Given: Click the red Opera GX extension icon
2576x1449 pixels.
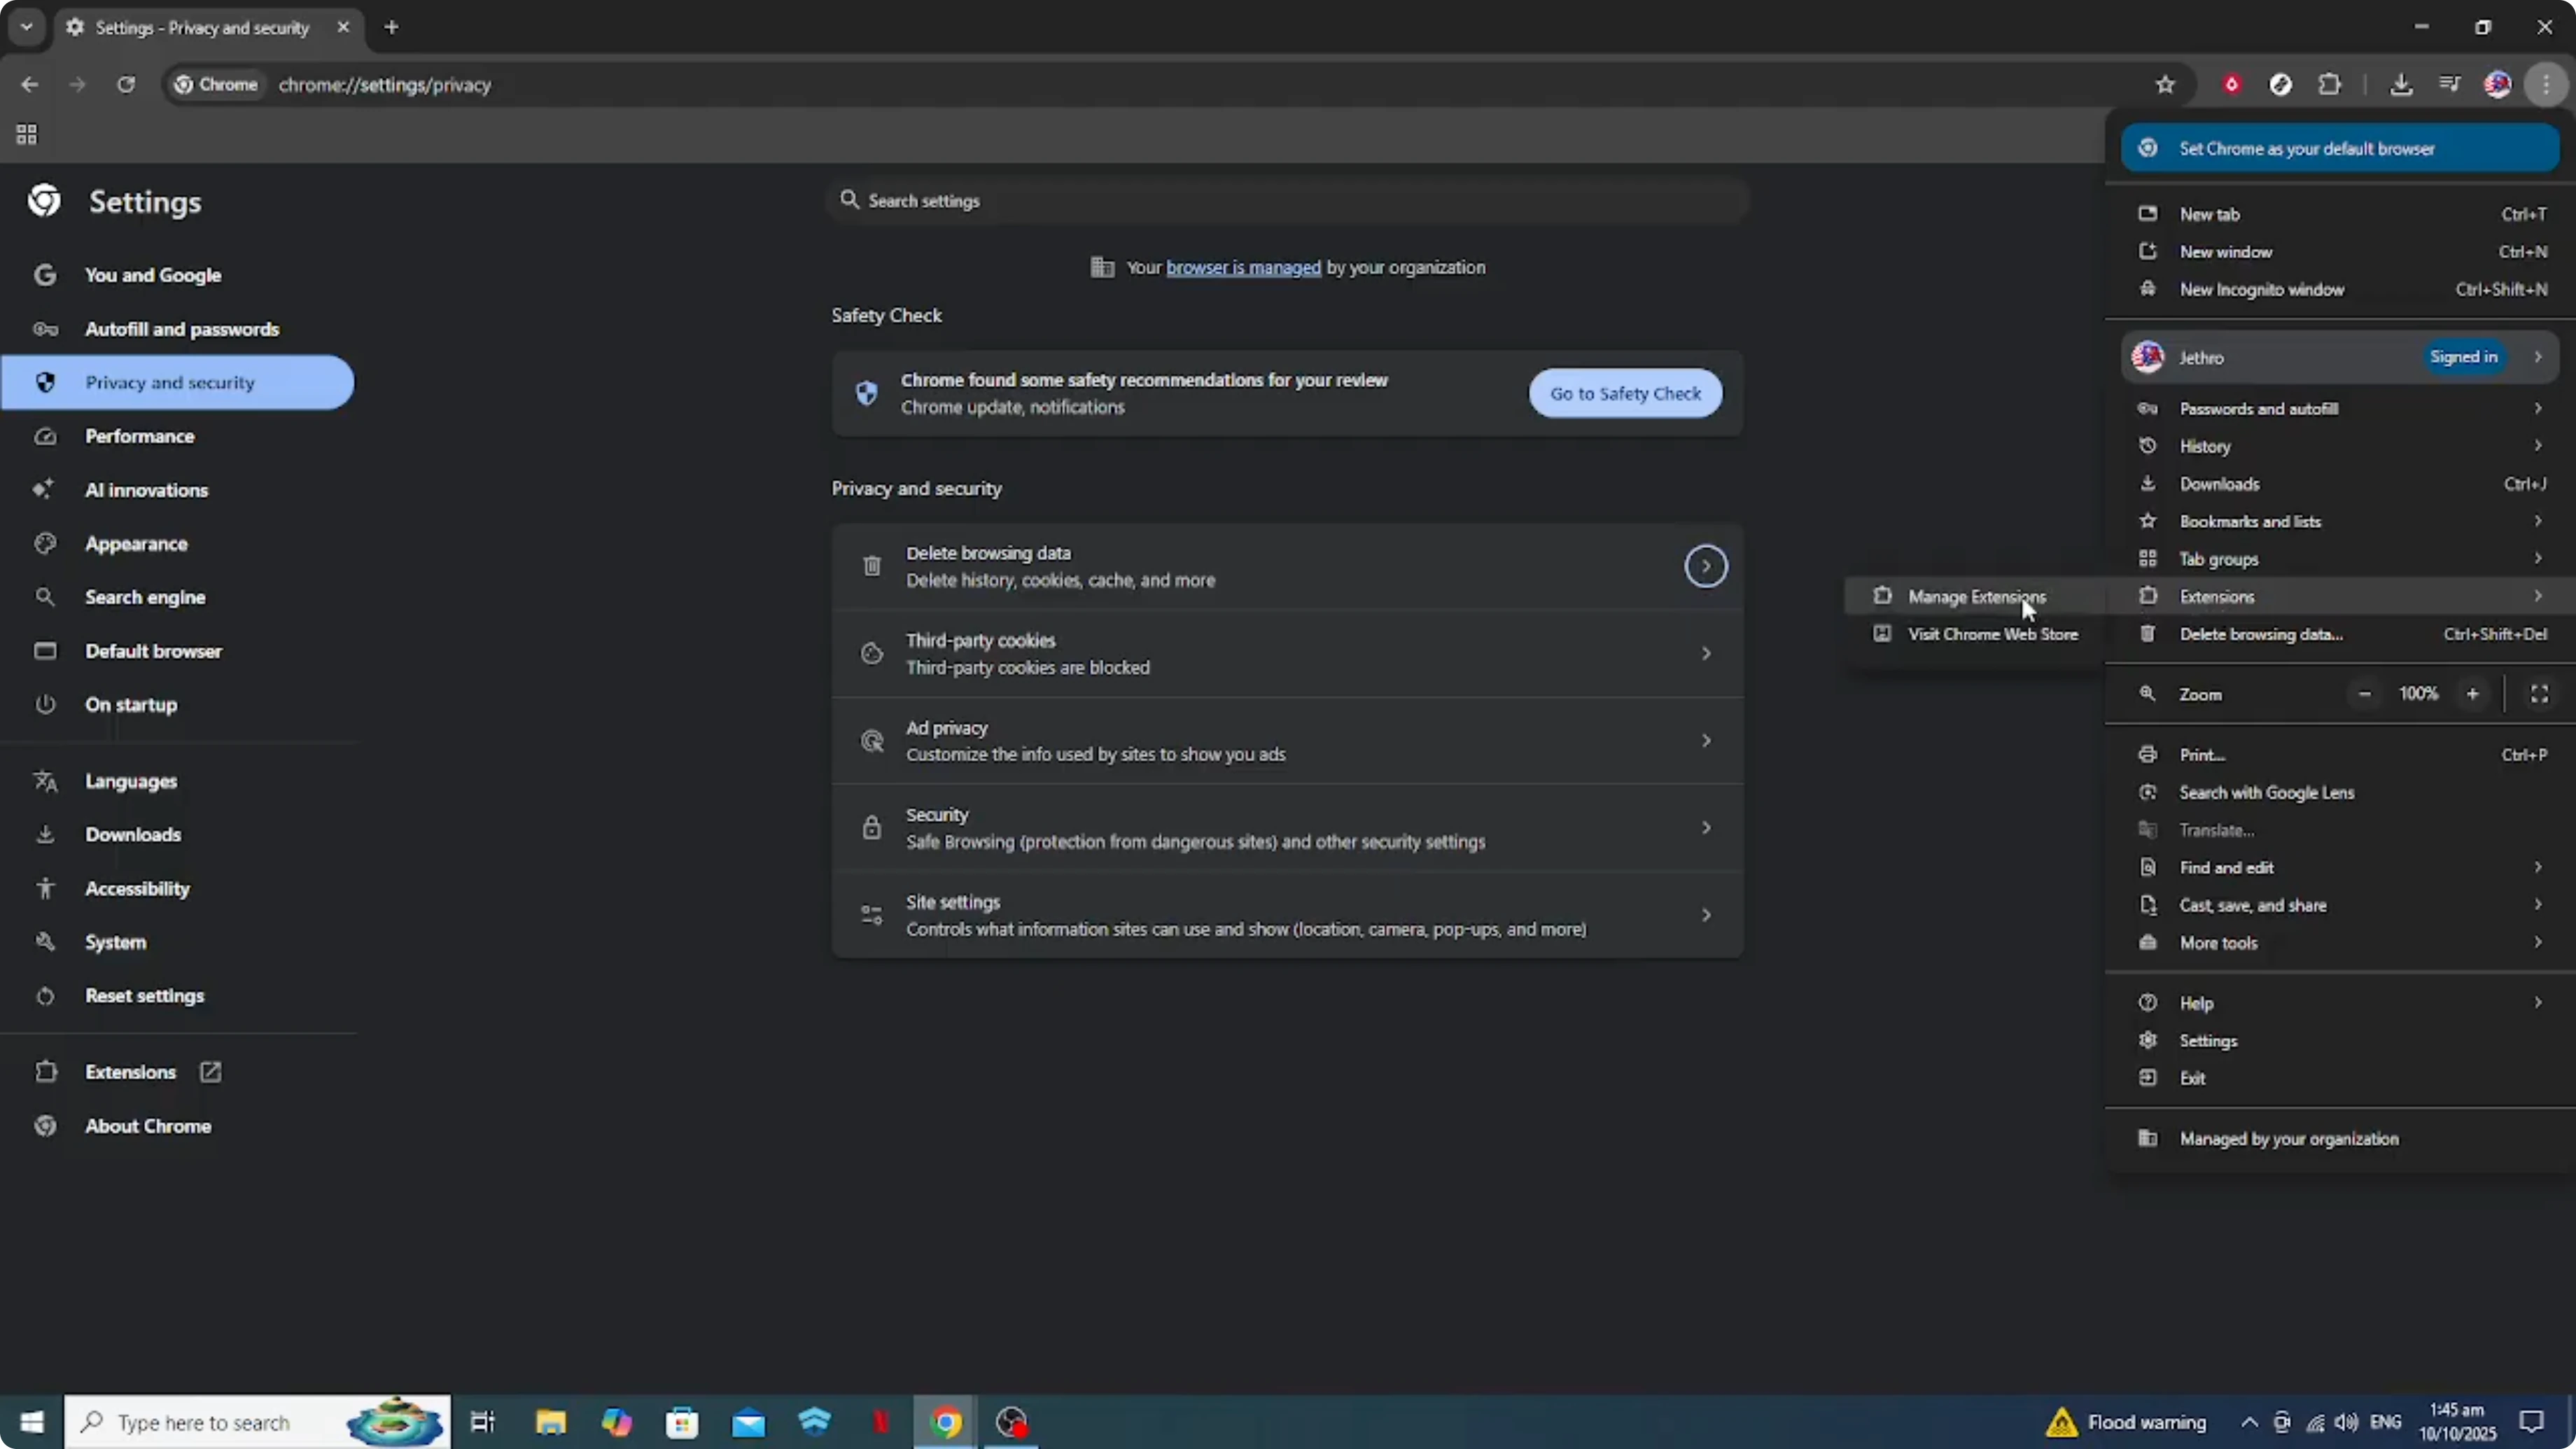Looking at the screenshot, I should [x=2232, y=84].
